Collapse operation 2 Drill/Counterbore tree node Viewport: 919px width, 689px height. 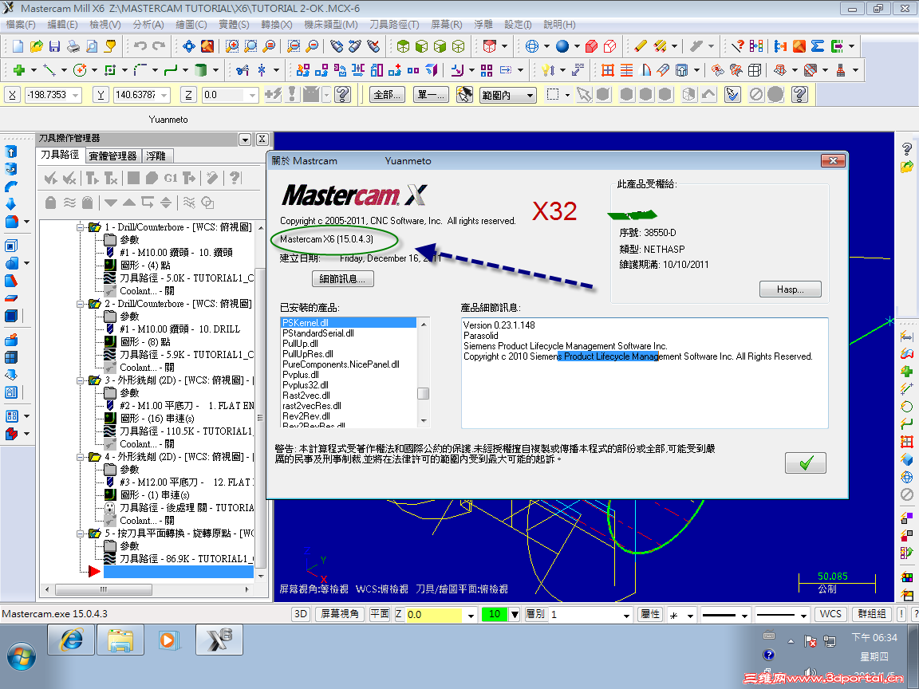81,304
